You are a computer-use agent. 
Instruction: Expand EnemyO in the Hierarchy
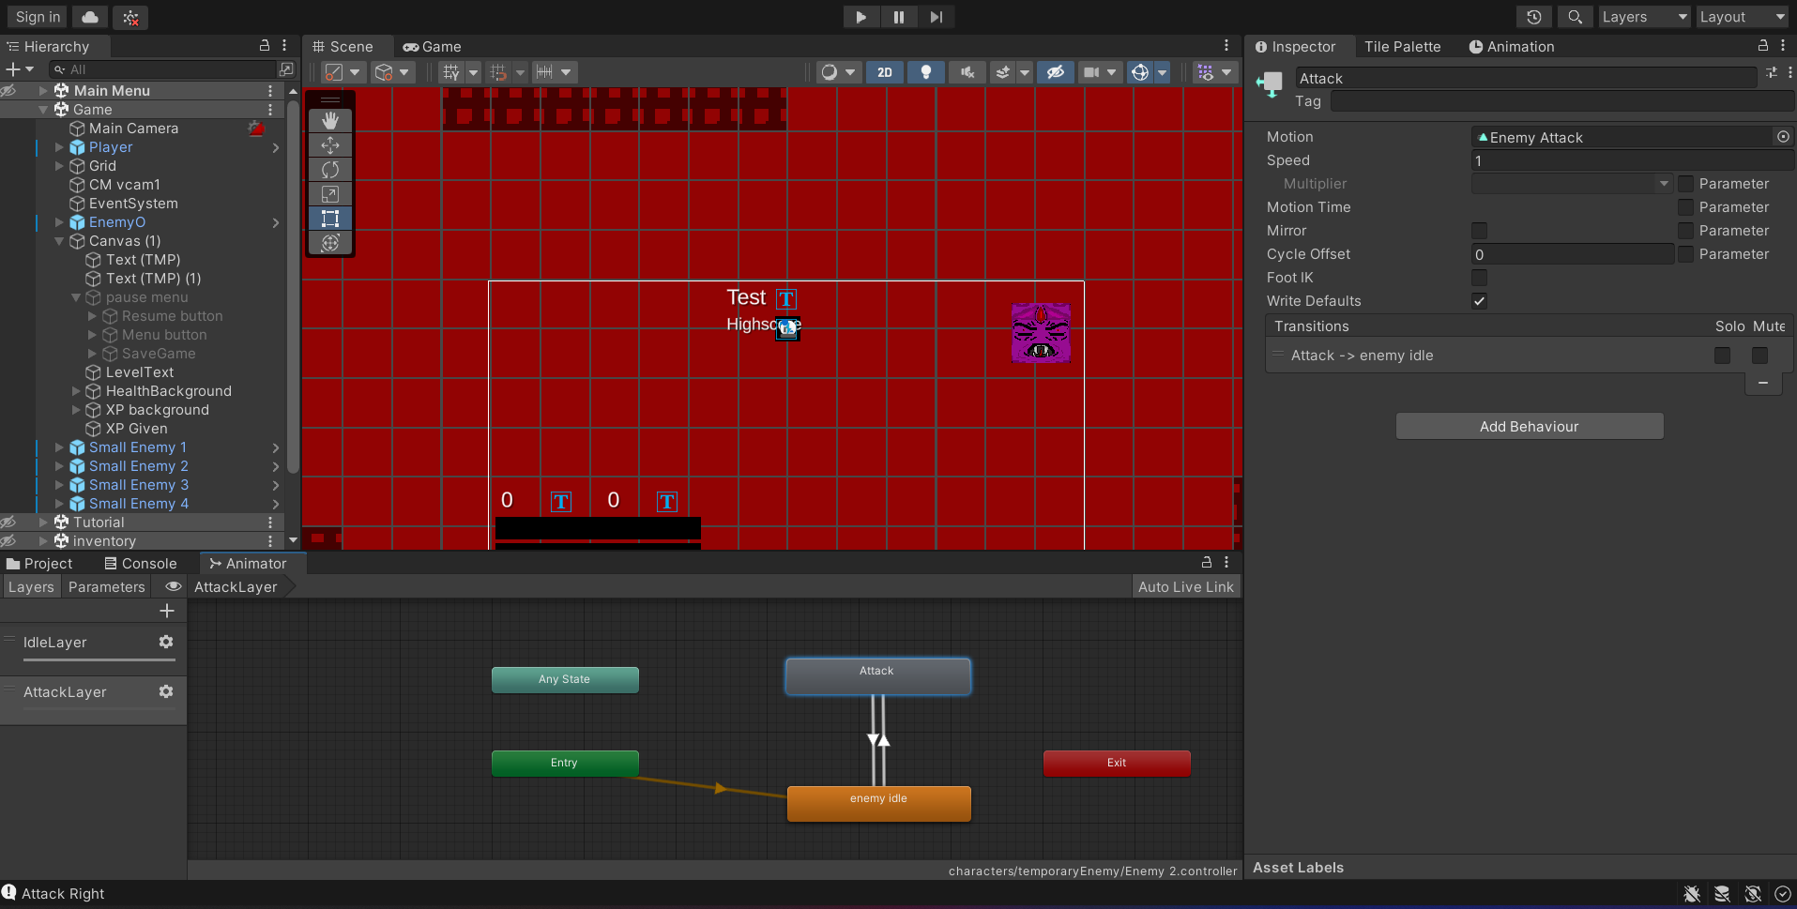point(58,222)
